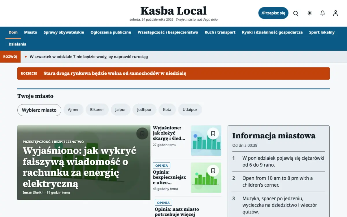Image resolution: width=347 pixels, height=217 pixels.
Task: Select the Jaipur city chip
Action: 121,110
